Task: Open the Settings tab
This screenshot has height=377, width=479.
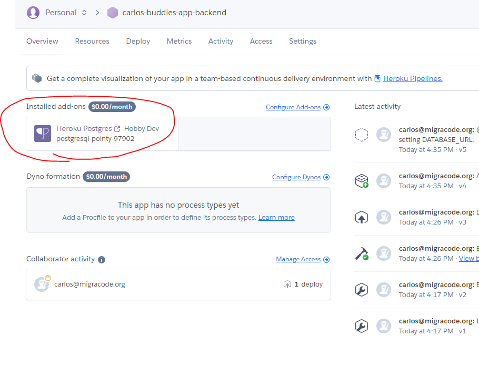Action: pos(303,41)
